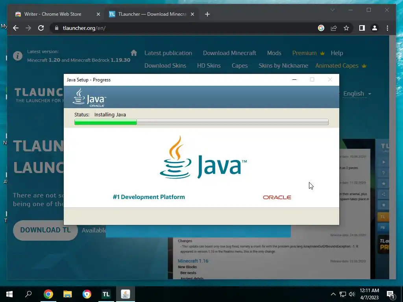The image size is (403, 302).
Task: Open site info padlock icon
Action: tap(57, 28)
